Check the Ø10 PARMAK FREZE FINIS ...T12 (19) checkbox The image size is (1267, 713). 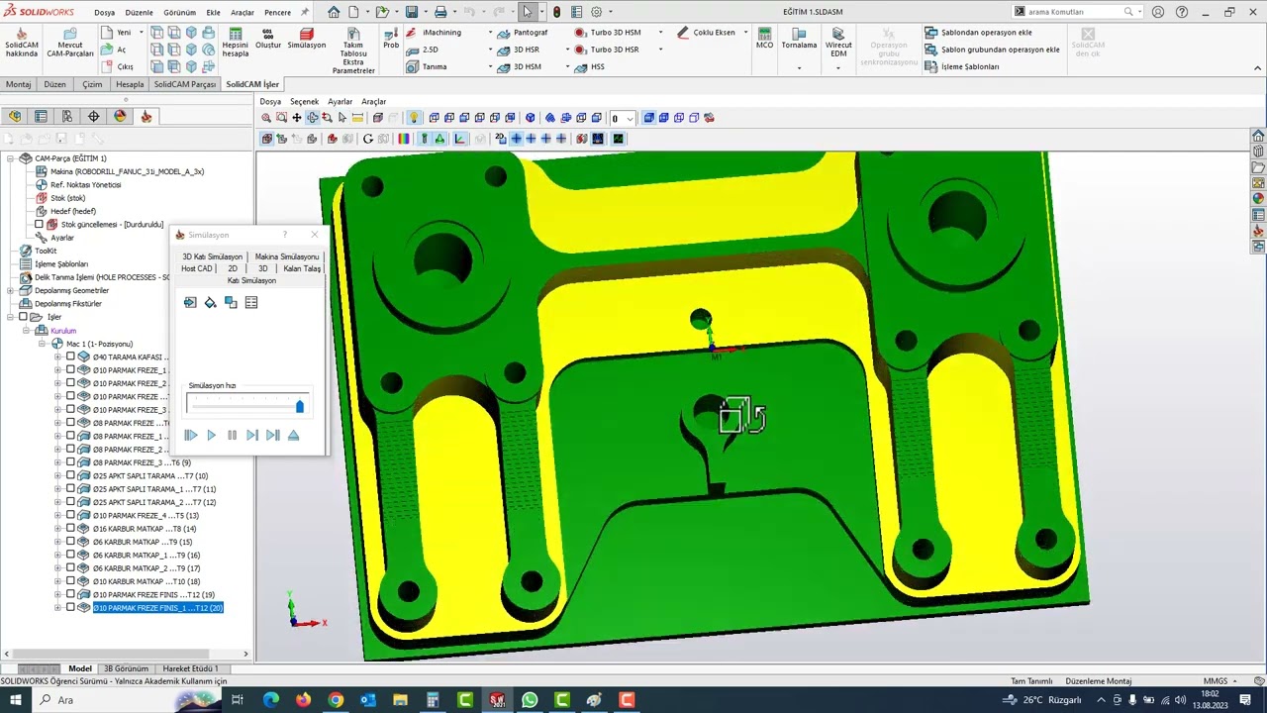coord(70,594)
